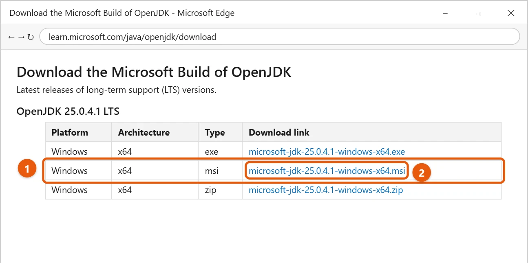Select the Architecture column header

tap(155, 132)
